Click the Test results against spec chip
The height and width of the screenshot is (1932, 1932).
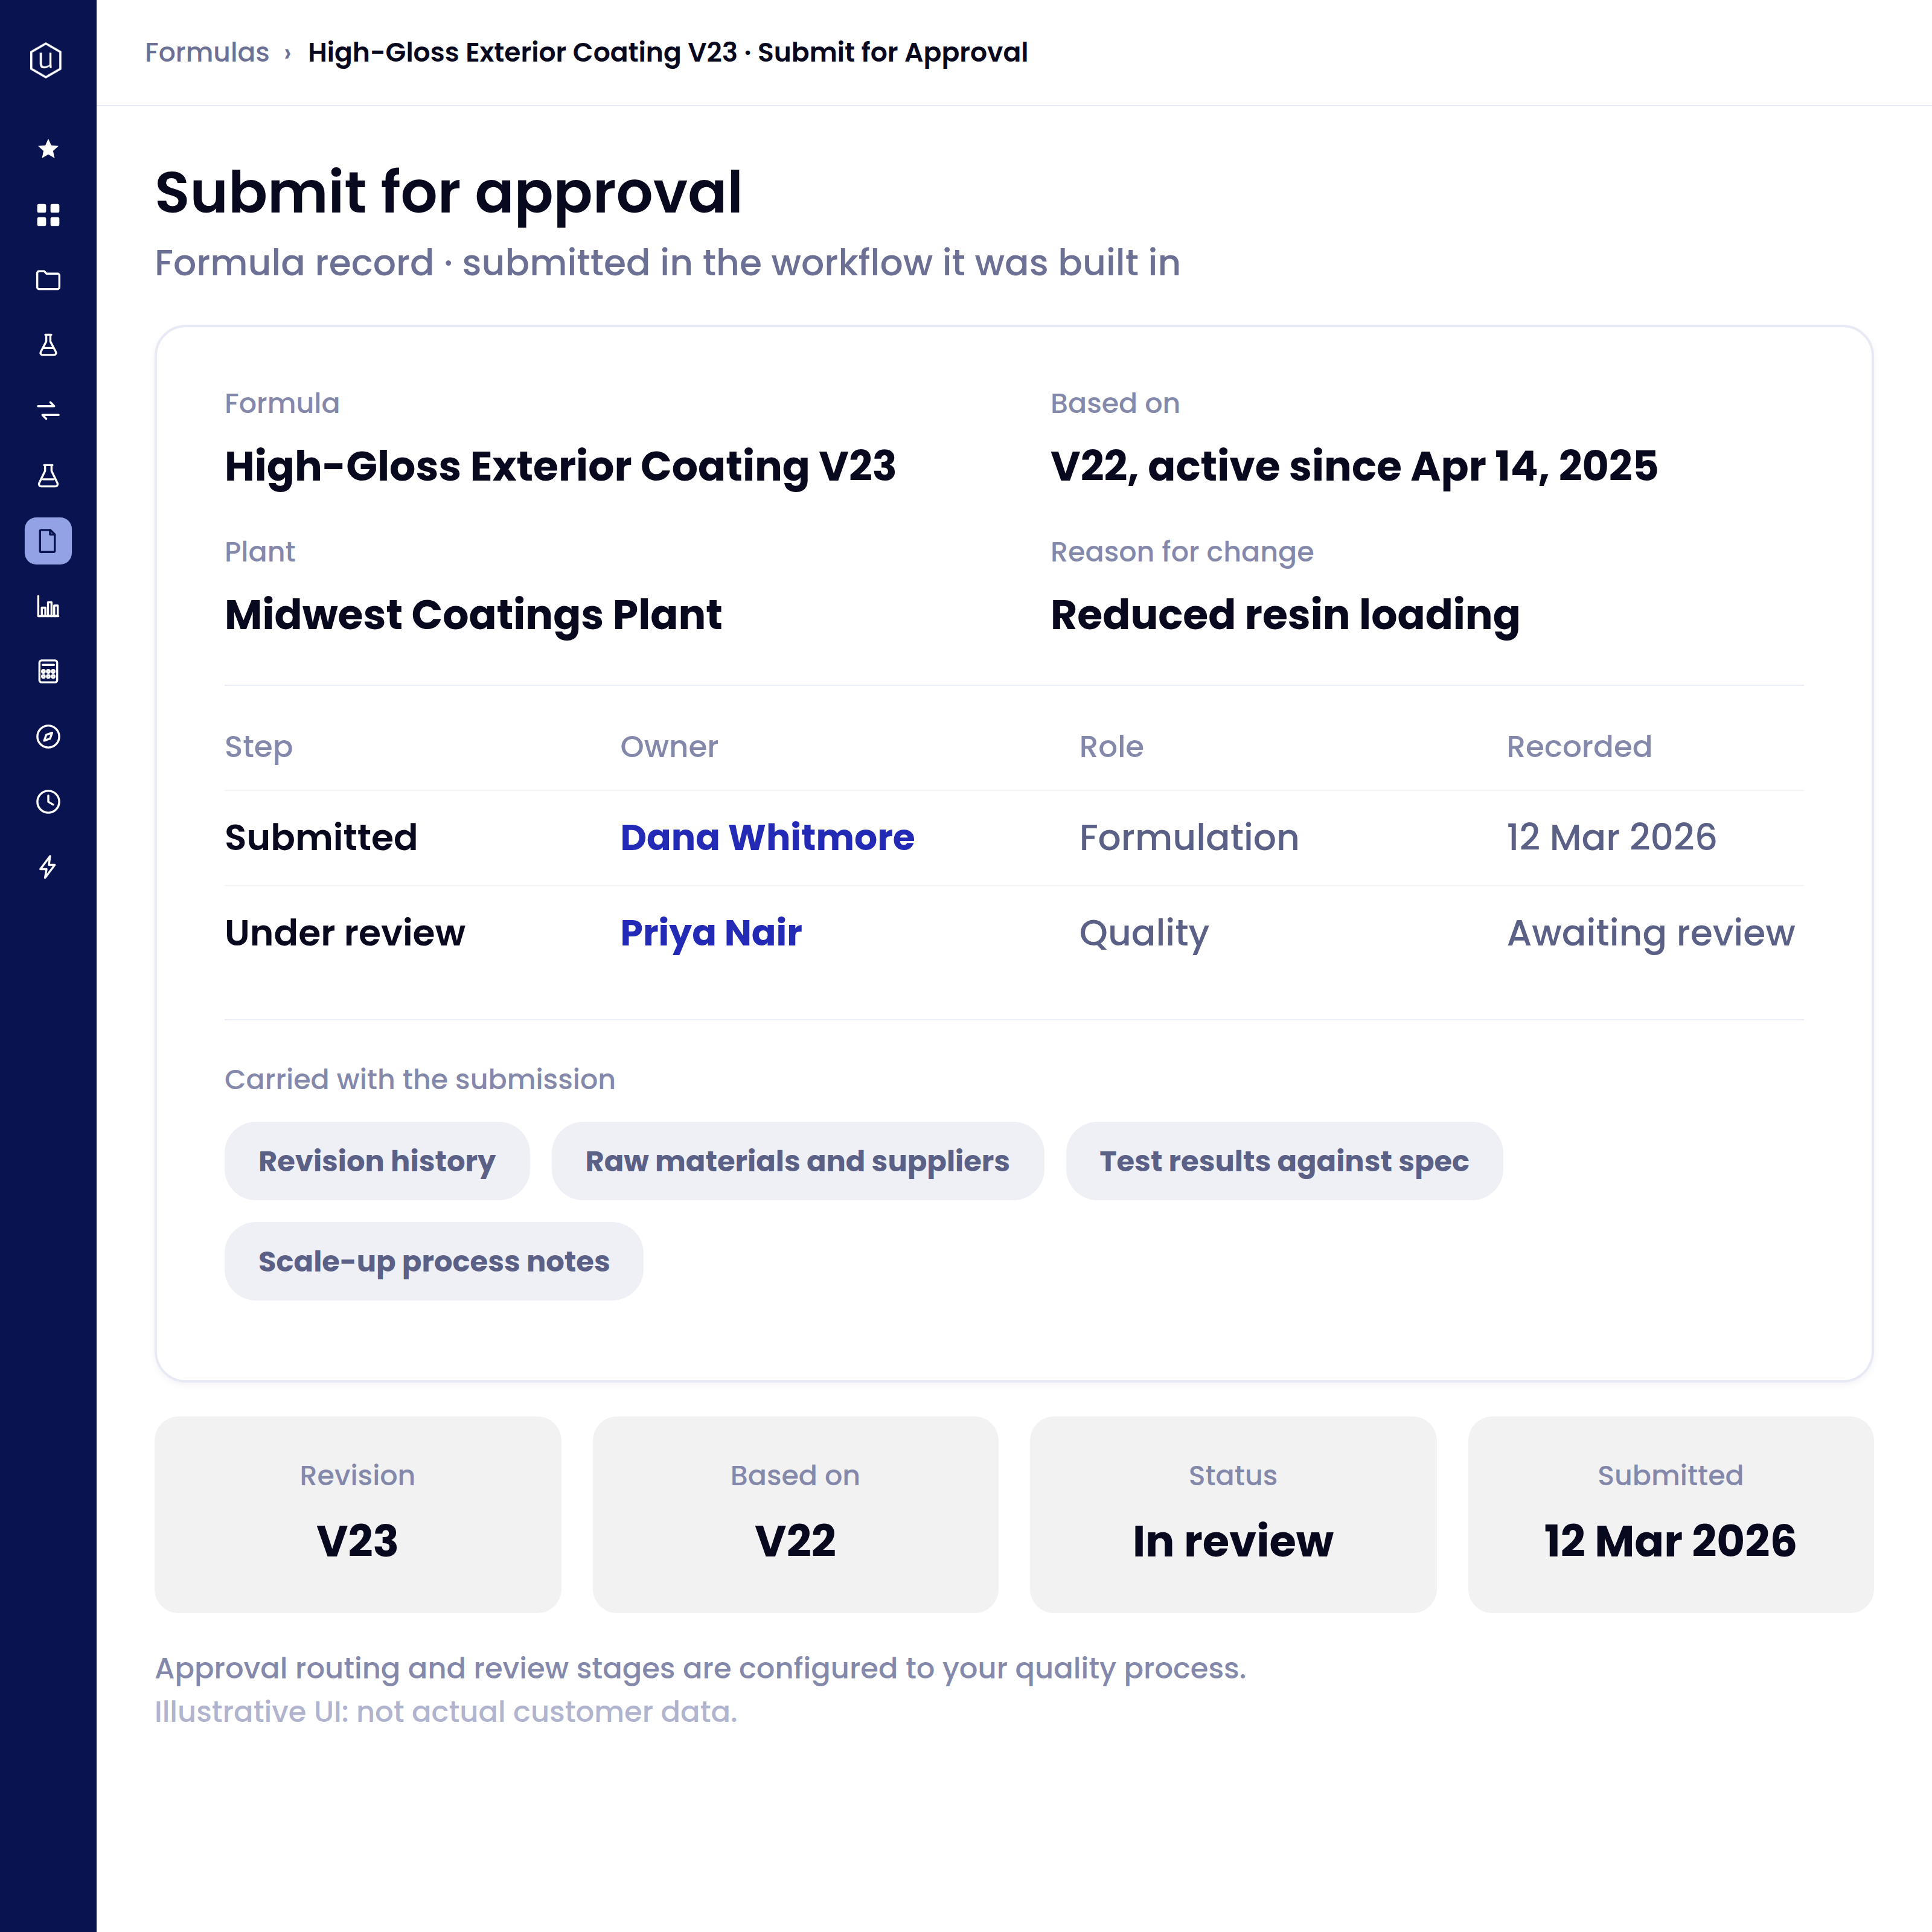[1284, 1161]
